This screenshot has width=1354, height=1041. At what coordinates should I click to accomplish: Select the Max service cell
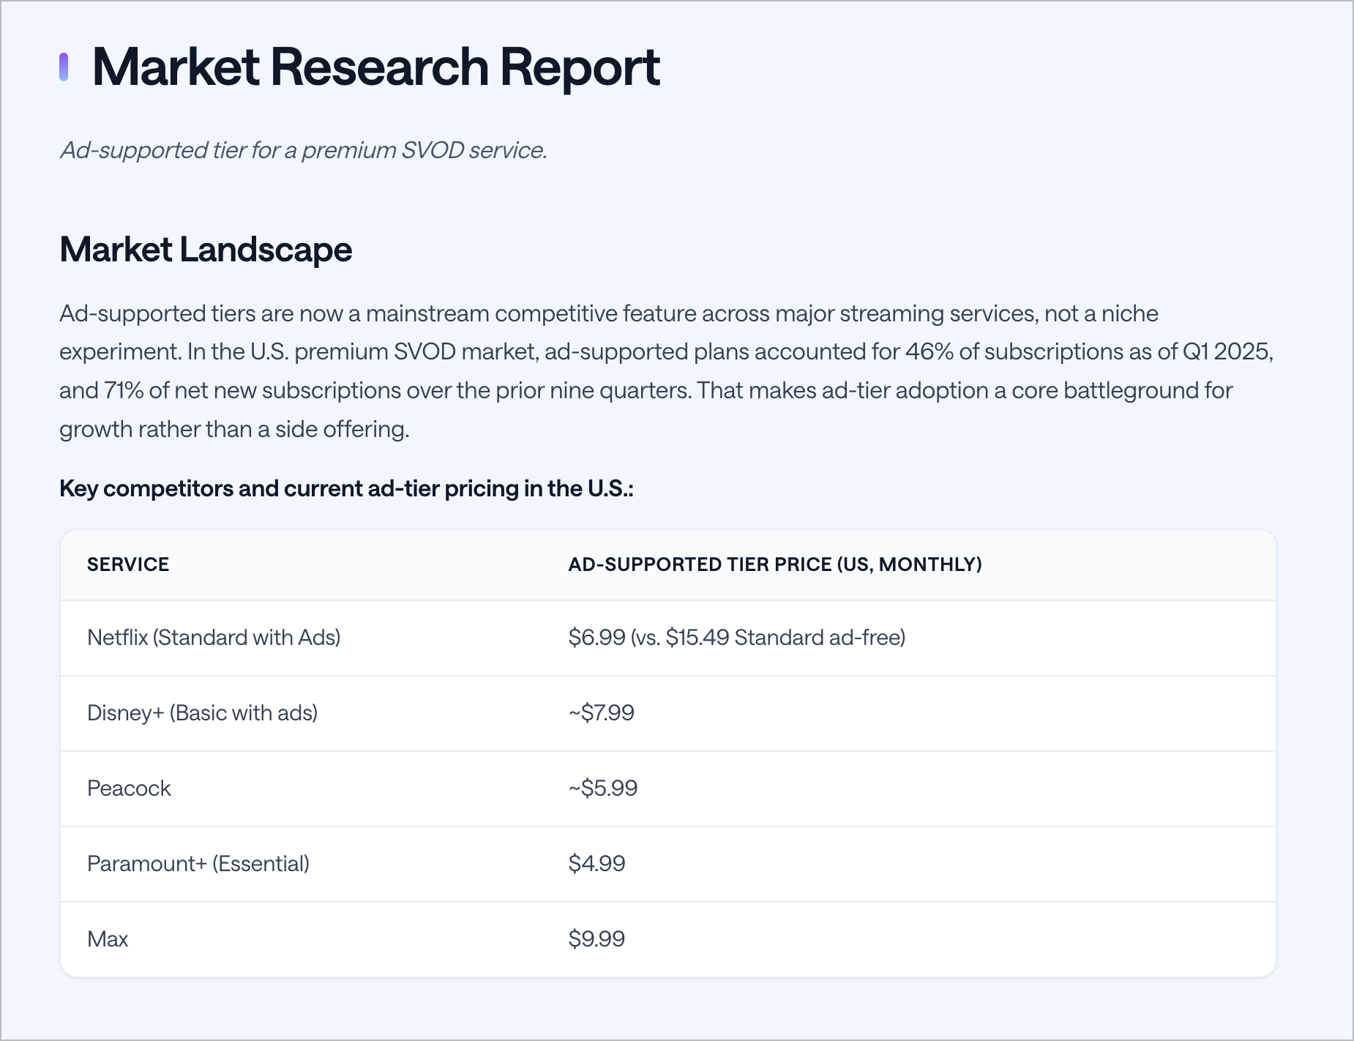pyautogui.click(x=108, y=939)
